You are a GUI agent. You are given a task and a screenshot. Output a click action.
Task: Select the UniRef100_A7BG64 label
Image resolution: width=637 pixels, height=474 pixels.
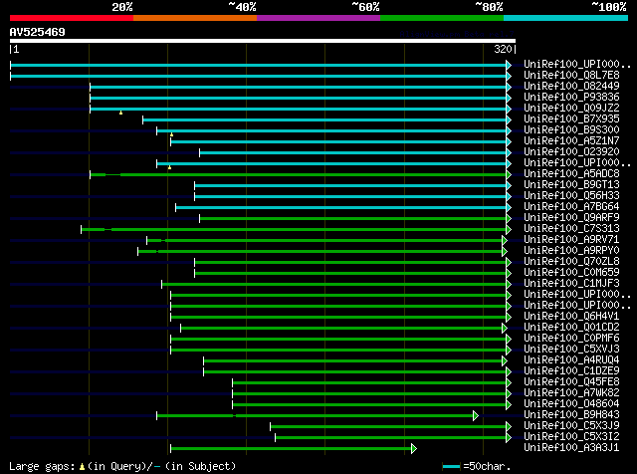[571, 207]
